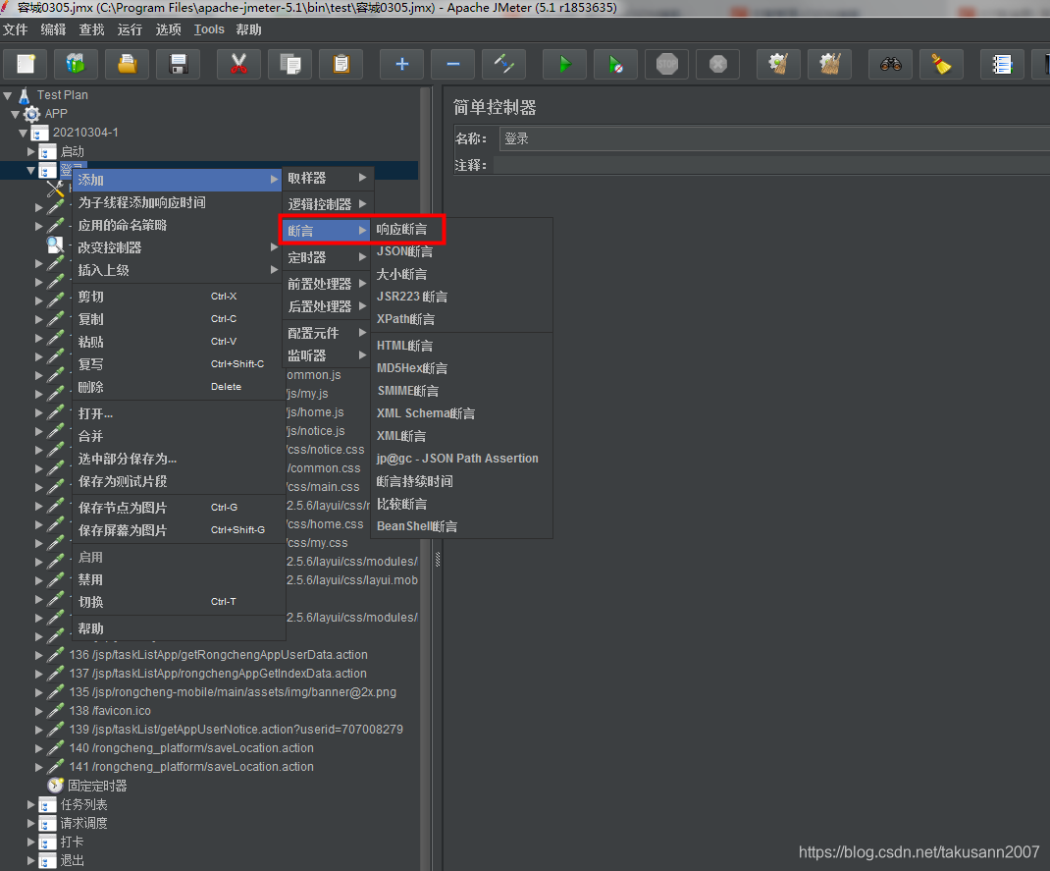Expand the 启动 controller node

tap(30, 151)
